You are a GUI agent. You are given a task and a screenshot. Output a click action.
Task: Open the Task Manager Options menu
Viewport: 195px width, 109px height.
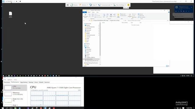point(10,80)
